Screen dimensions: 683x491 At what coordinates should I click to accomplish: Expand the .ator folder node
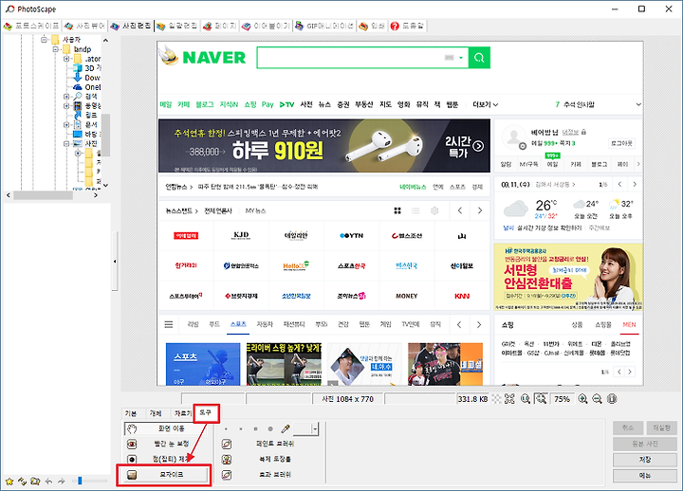tap(66, 59)
